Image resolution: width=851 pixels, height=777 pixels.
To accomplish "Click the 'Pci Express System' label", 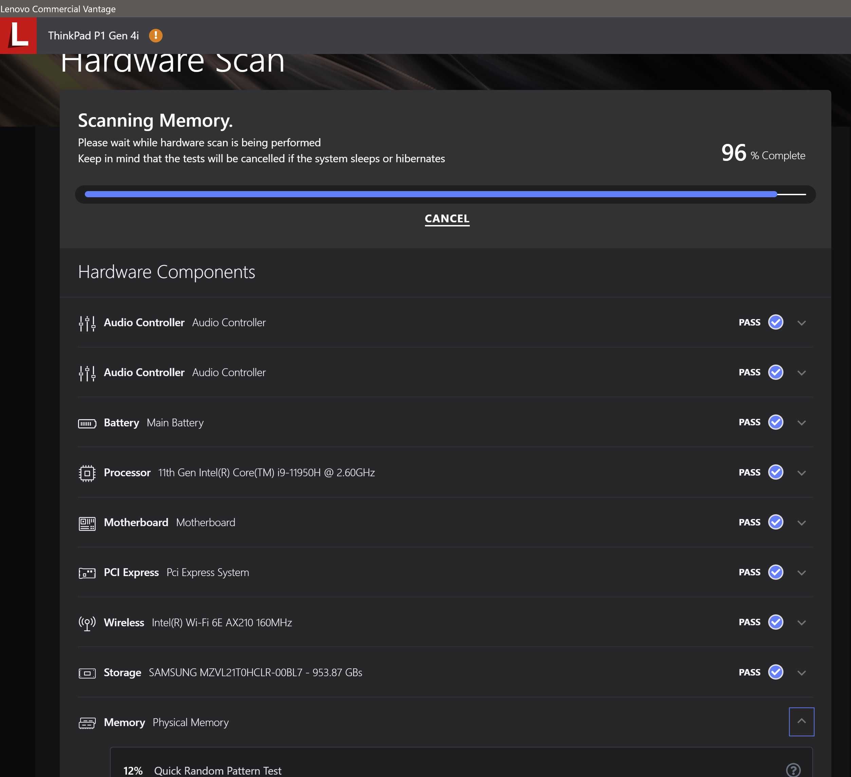I will (208, 573).
